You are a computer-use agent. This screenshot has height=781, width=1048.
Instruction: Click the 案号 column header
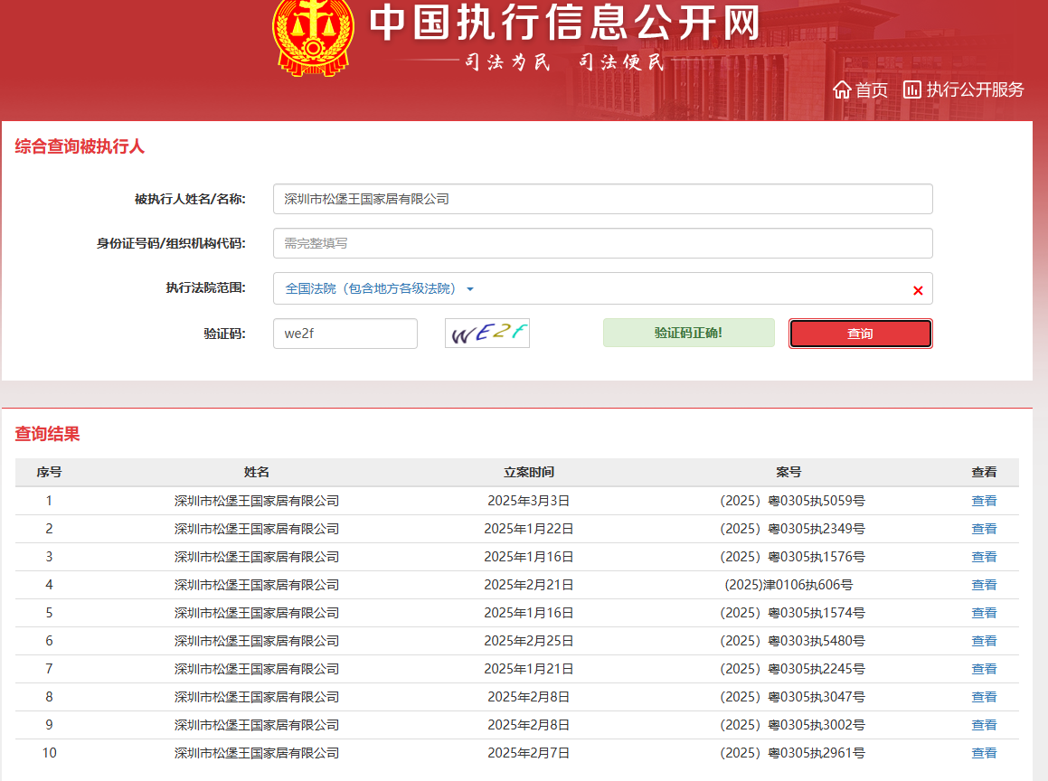click(788, 473)
